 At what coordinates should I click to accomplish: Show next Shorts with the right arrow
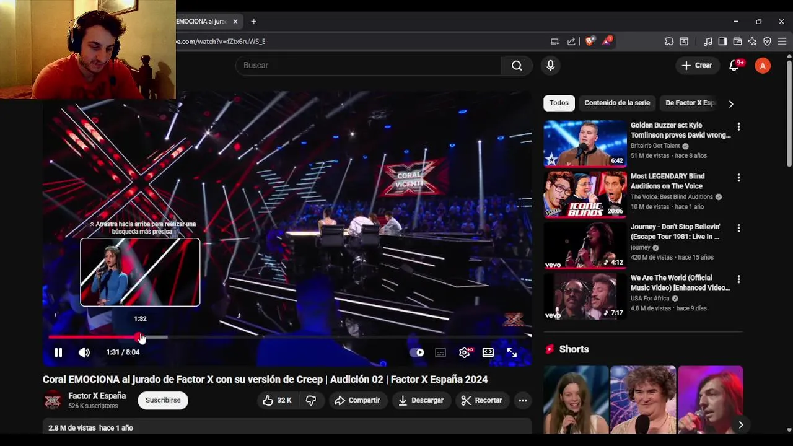740,424
